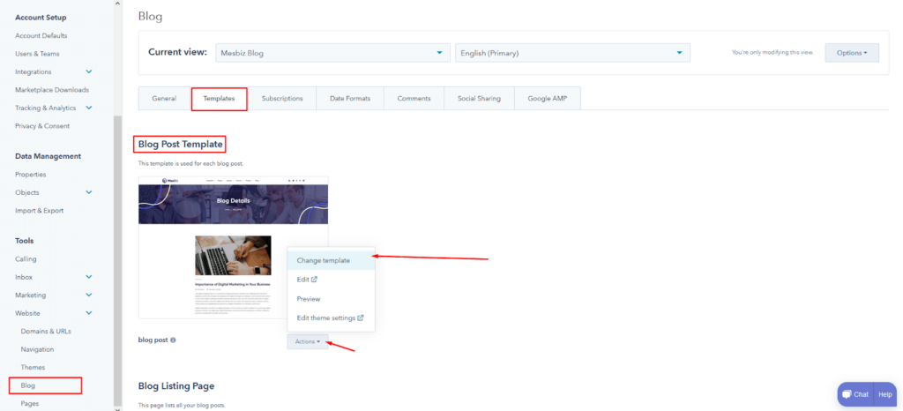Click 'You're only modifying this view.' text
This screenshot has width=903, height=411.
(772, 52)
